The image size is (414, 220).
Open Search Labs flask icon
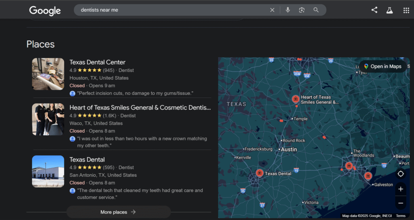389,10
